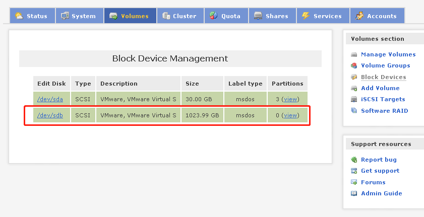The height and width of the screenshot is (217, 424).
Task: Click the Forums icon
Action: point(354,182)
